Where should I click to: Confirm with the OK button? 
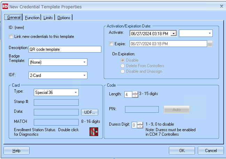(182, 151)
